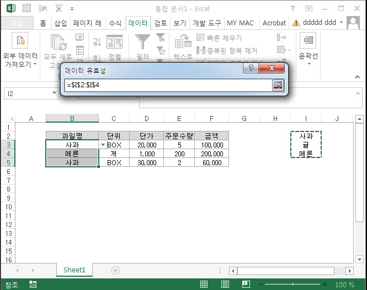Click the expand dialog button beside reference field

pos(278,85)
